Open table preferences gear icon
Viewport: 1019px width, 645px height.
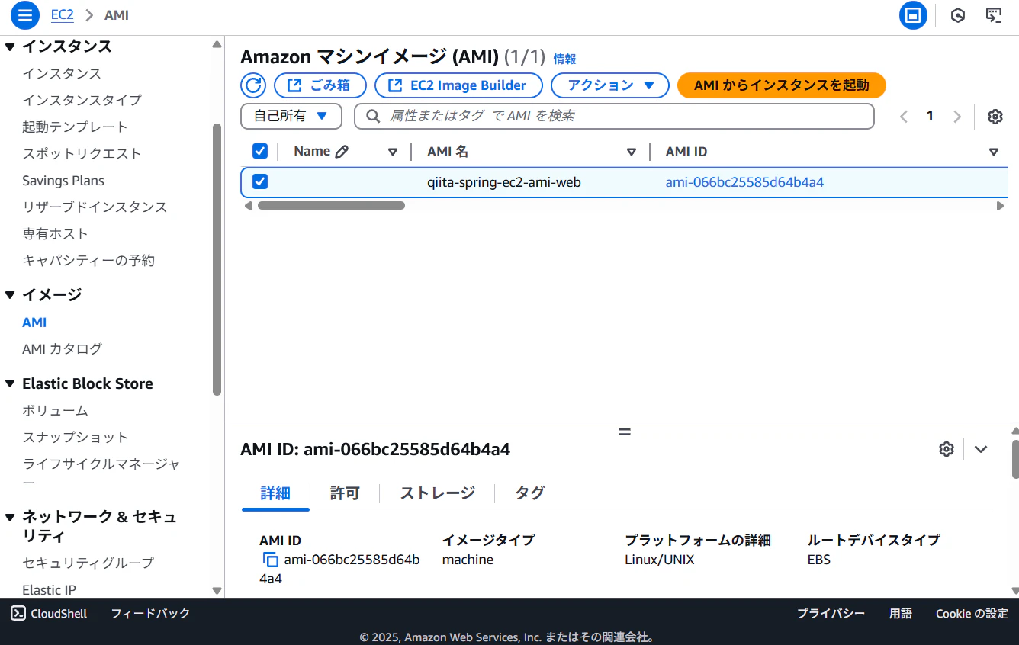(995, 116)
